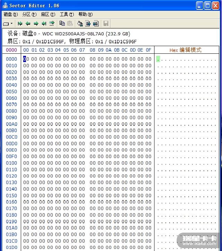222x251 pixels.
Task: Export sector to file icon
Action: 88,24
